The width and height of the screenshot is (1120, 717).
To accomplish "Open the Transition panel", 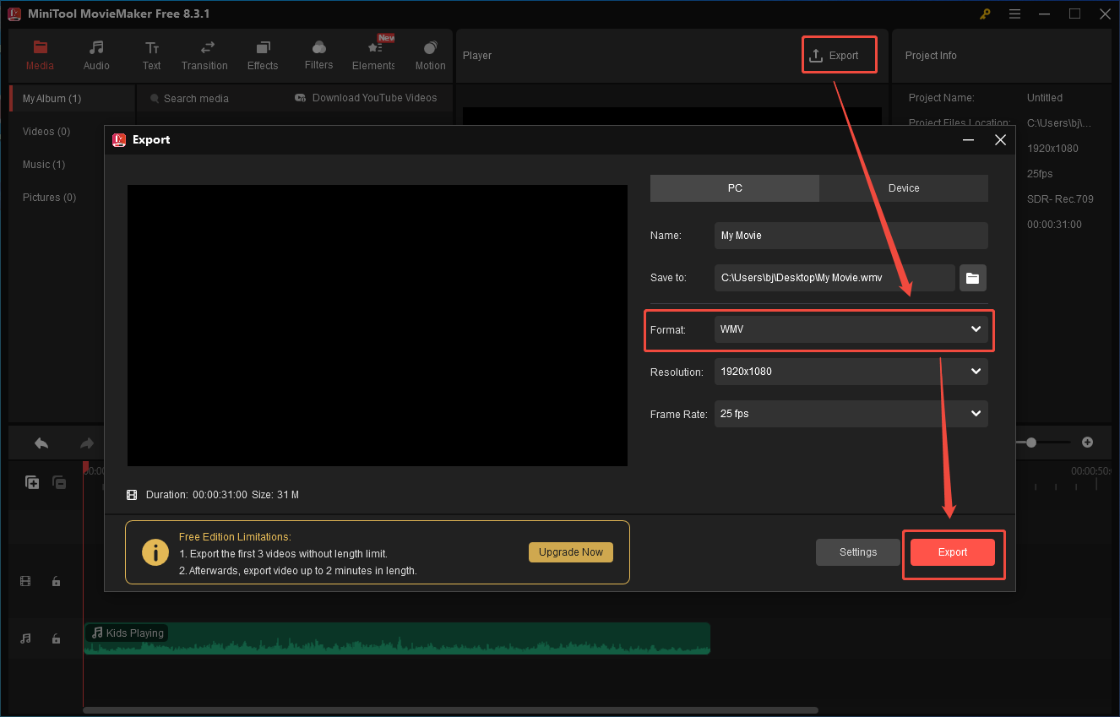I will point(204,54).
